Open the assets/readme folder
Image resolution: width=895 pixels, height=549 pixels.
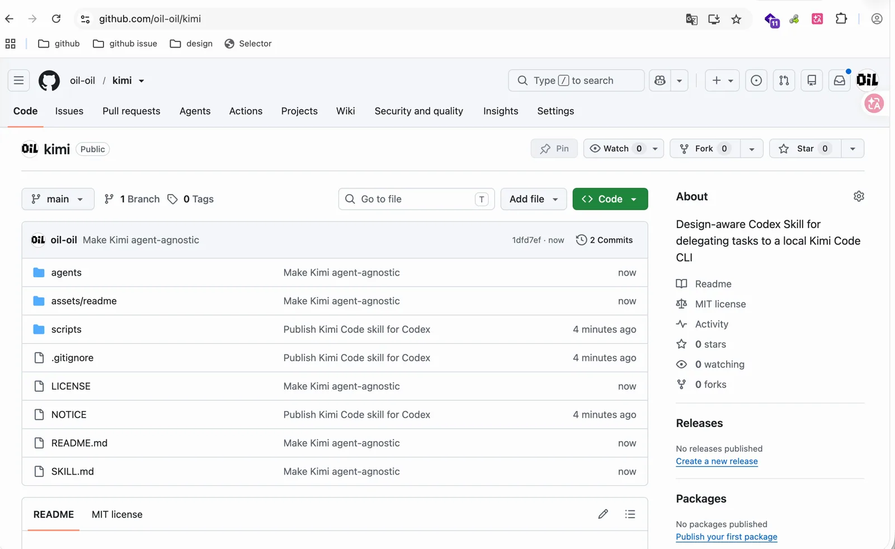click(84, 301)
